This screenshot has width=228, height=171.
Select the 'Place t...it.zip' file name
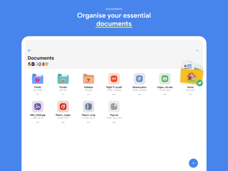coord(88,115)
